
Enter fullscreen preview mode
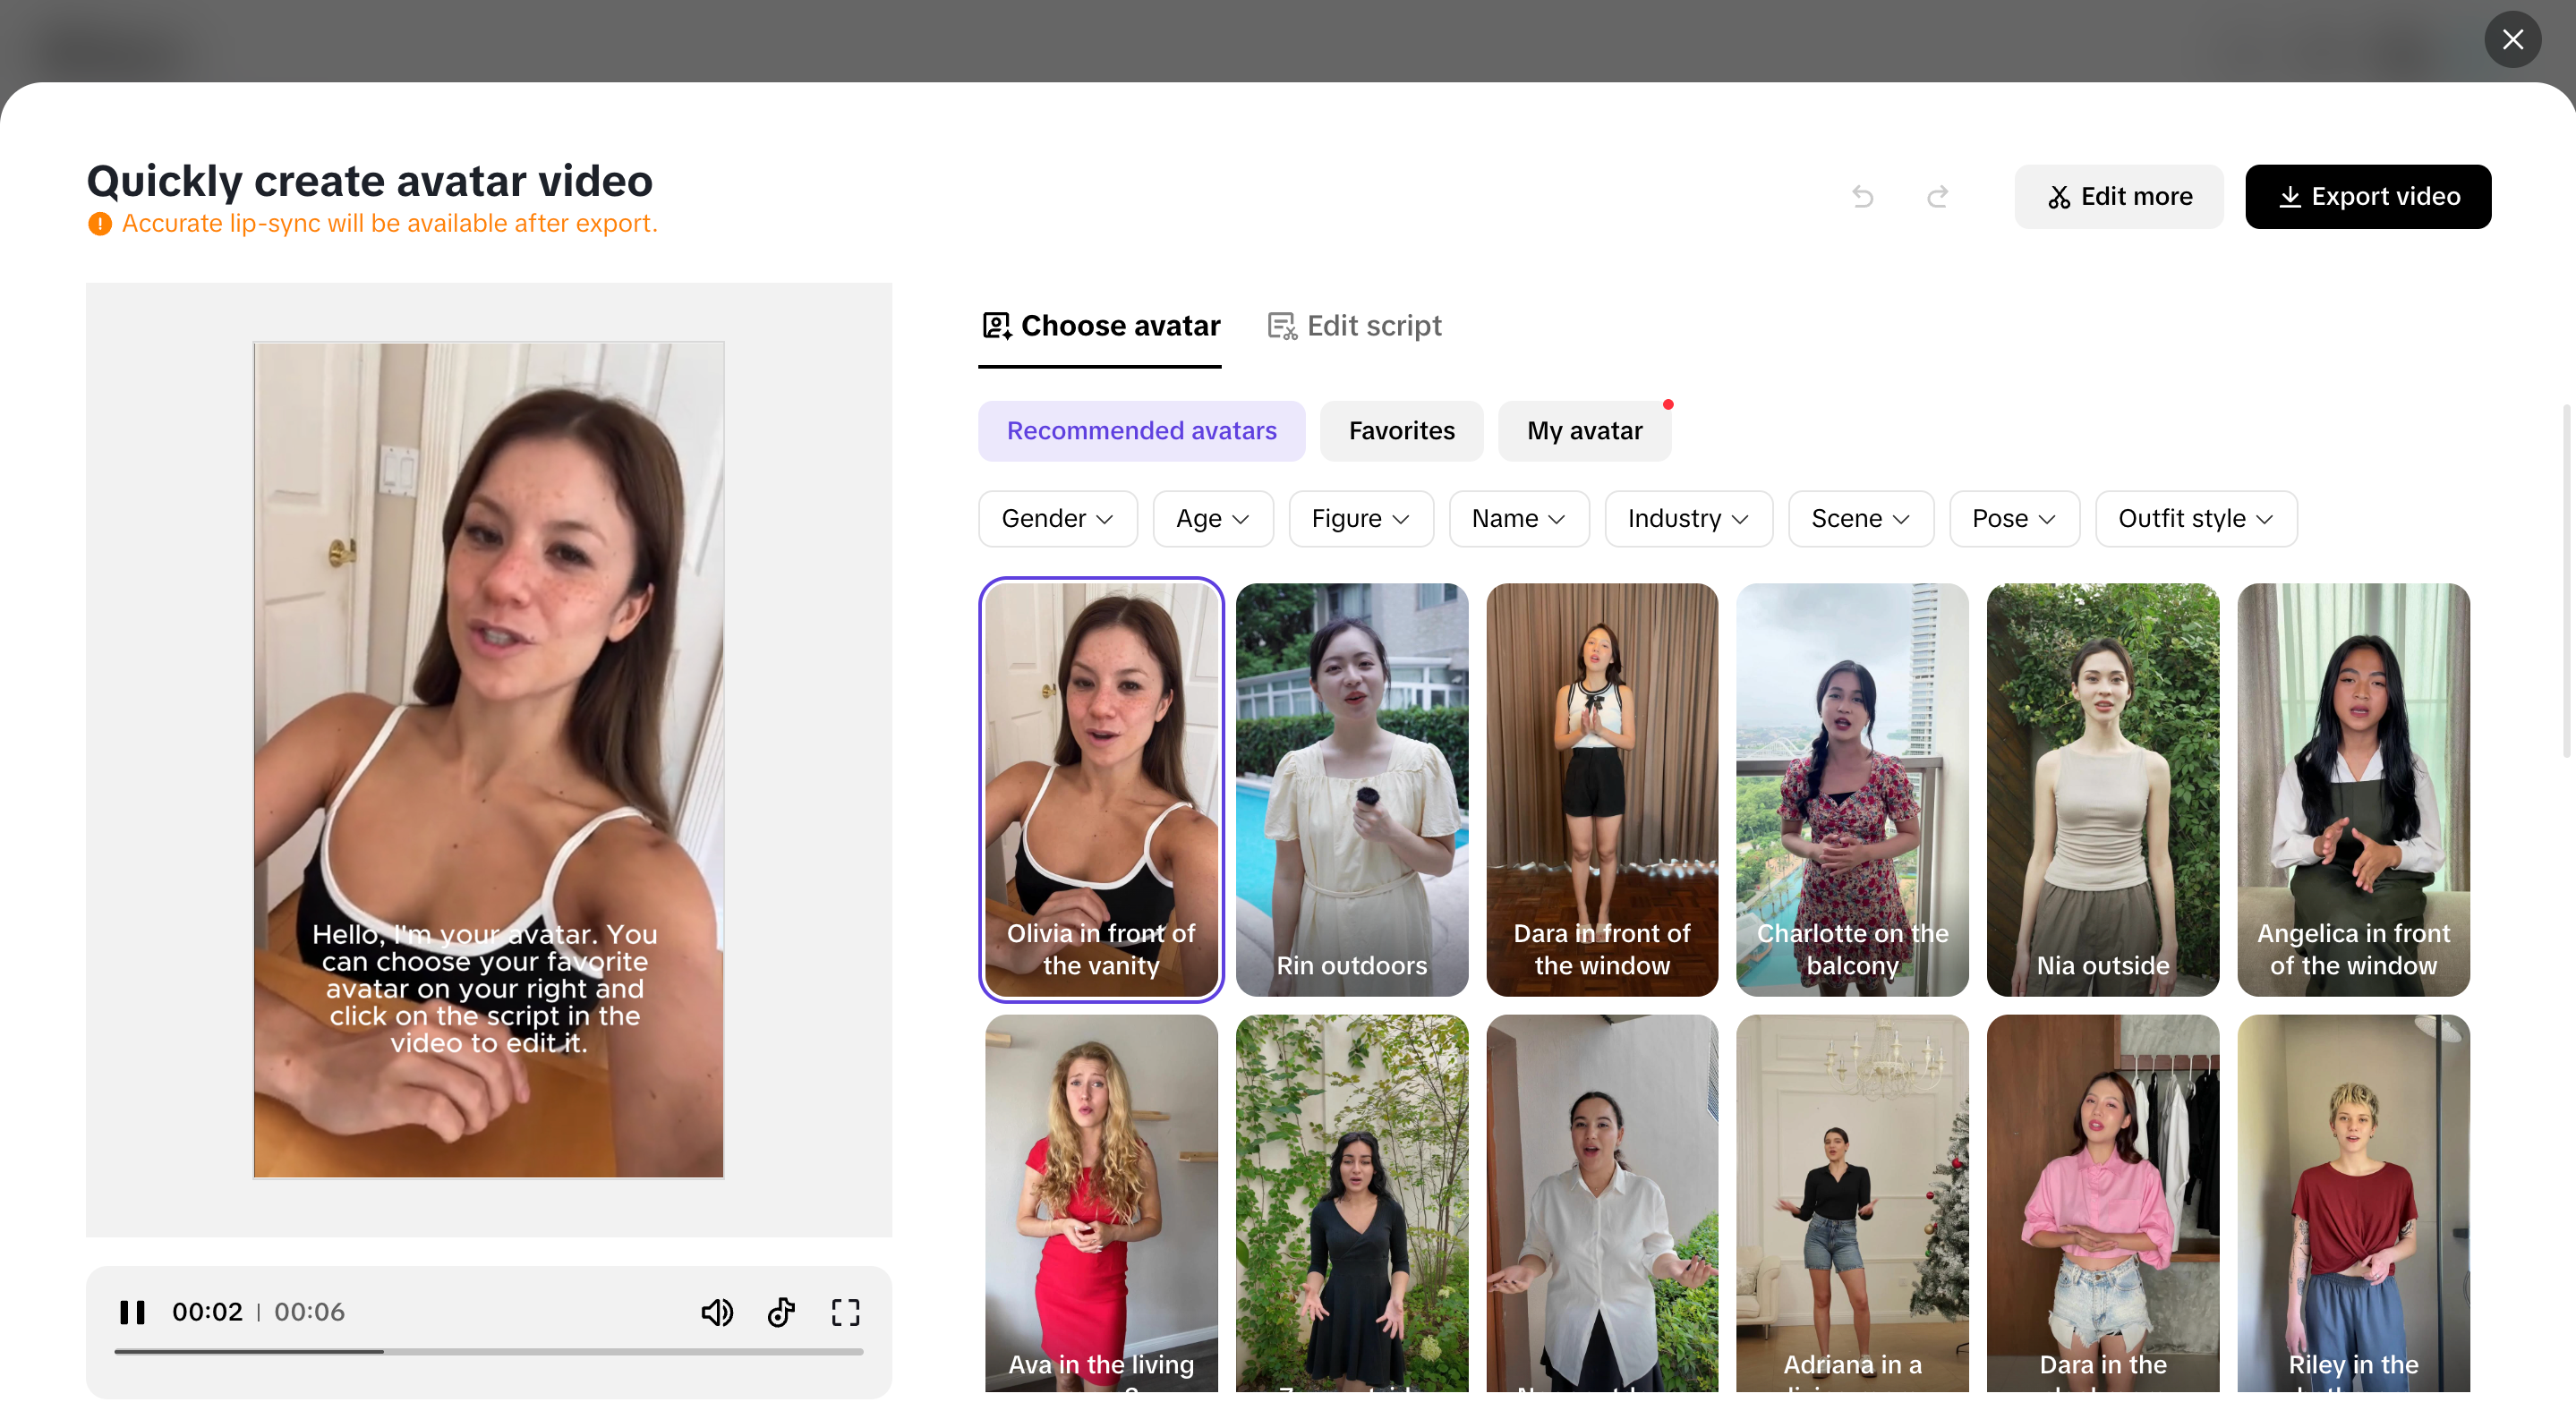pyautogui.click(x=845, y=1311)
